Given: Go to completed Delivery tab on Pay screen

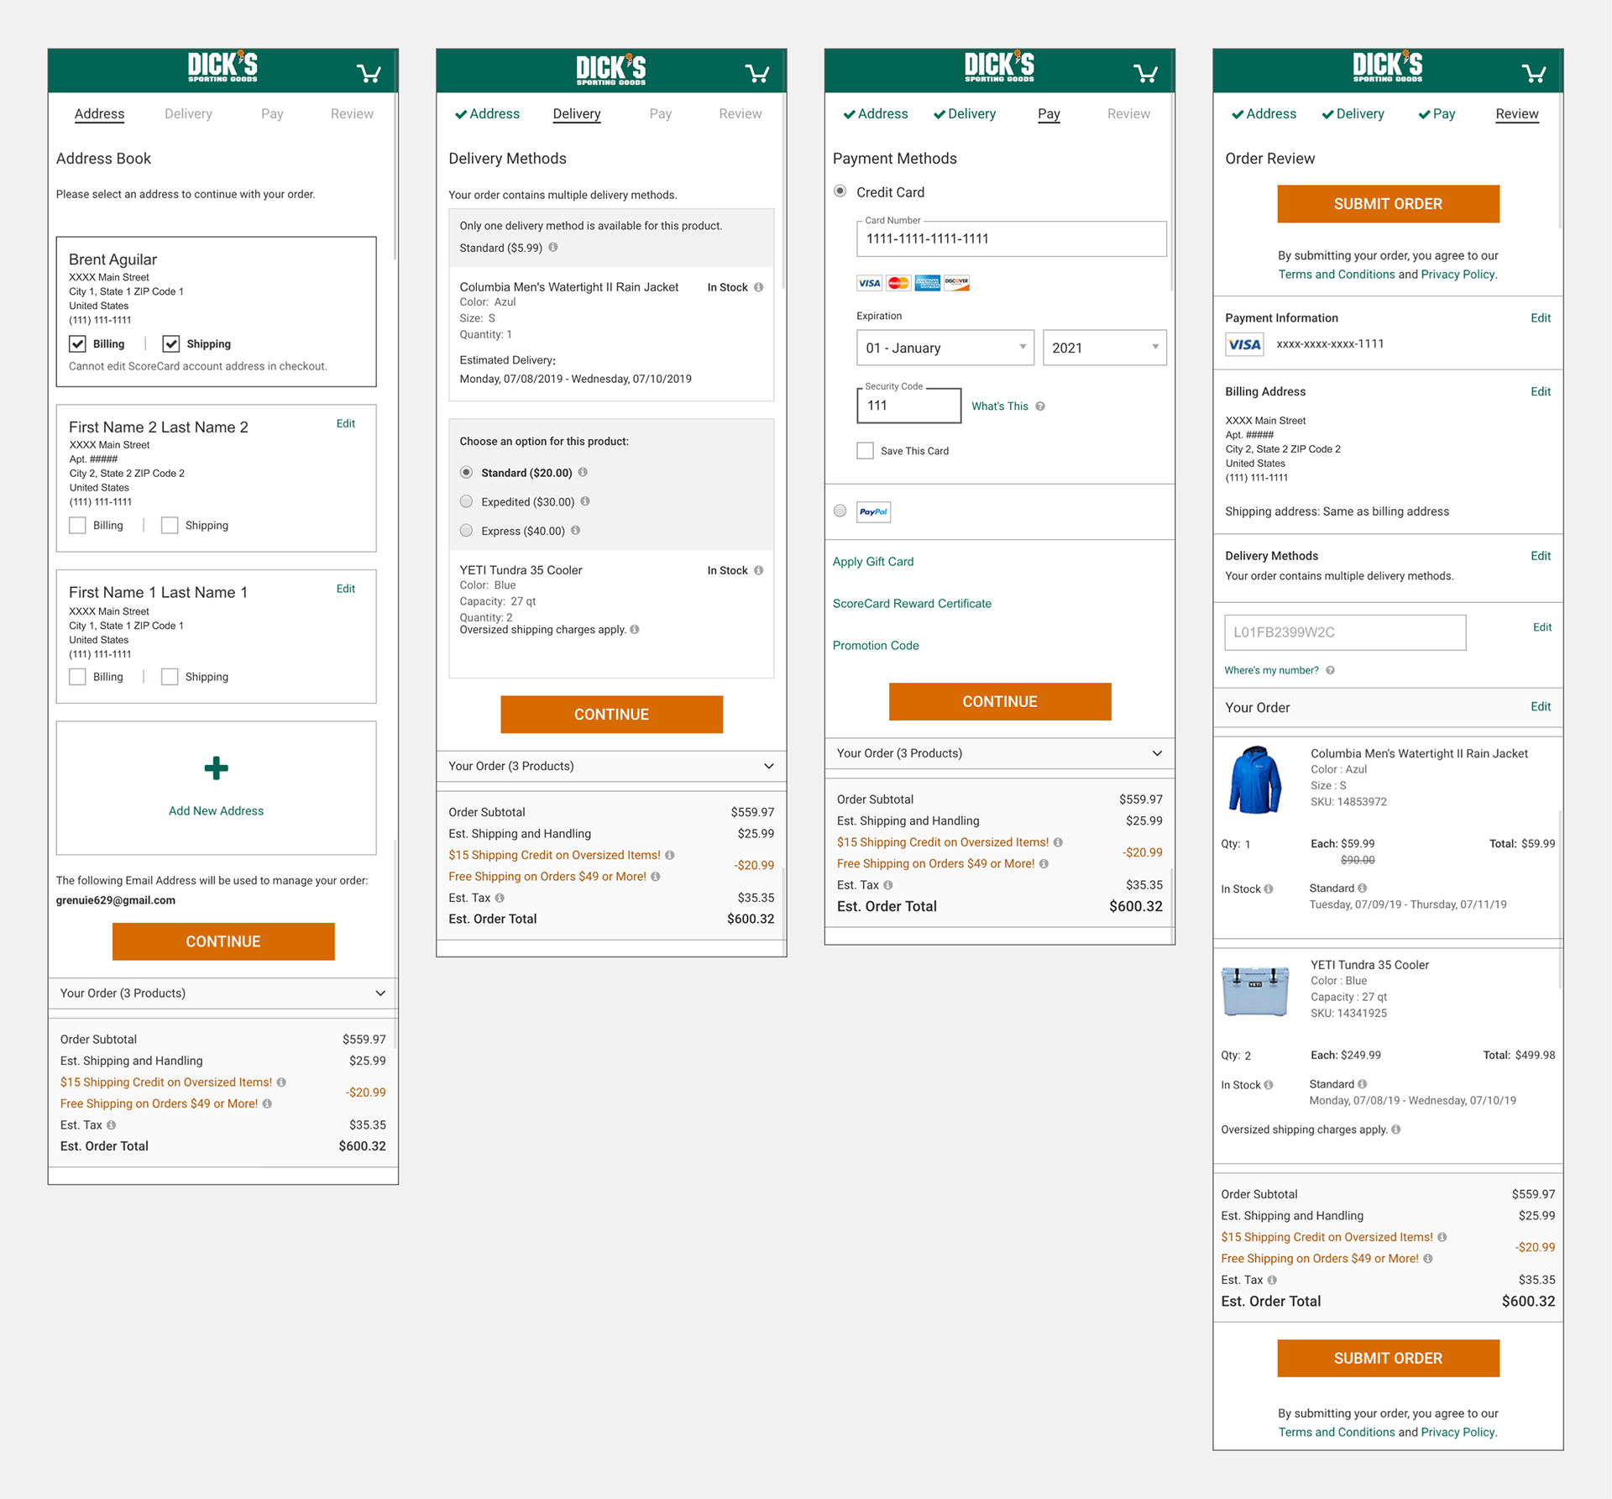Looking at the screenshot, I should [x=965, y=113].
